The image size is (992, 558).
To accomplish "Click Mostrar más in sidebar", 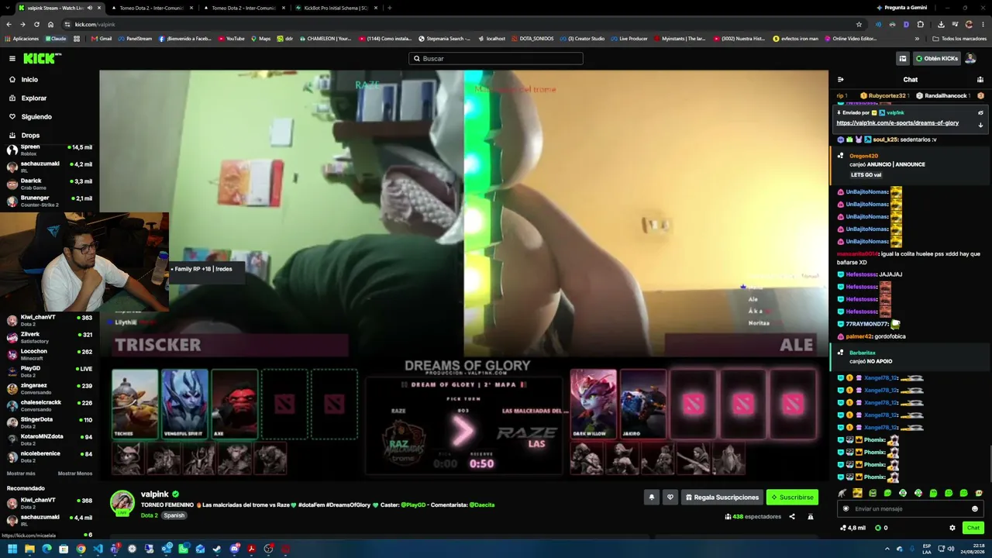I will [x=21, y=474].
